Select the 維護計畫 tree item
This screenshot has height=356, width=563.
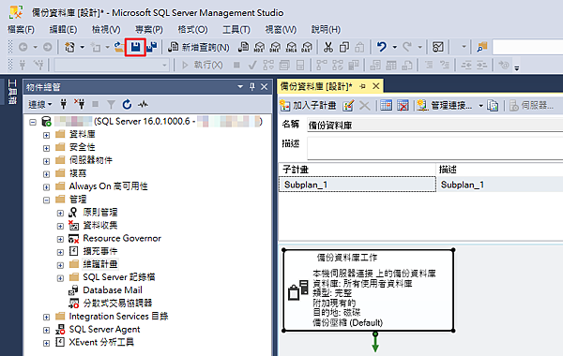[100, 264]
